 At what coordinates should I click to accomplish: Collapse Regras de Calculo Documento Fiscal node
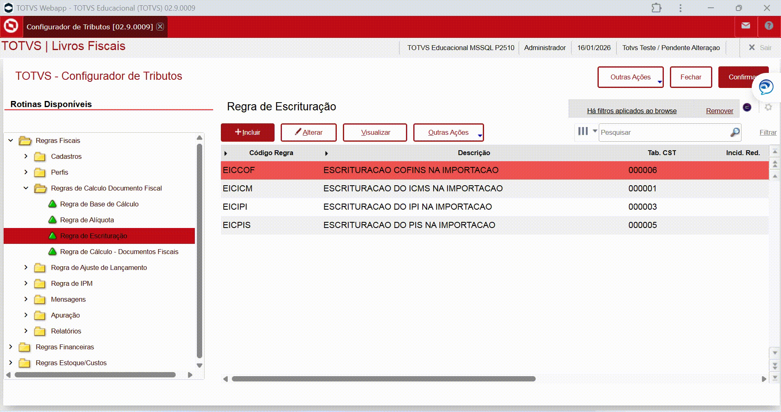[x=26, y=188]
